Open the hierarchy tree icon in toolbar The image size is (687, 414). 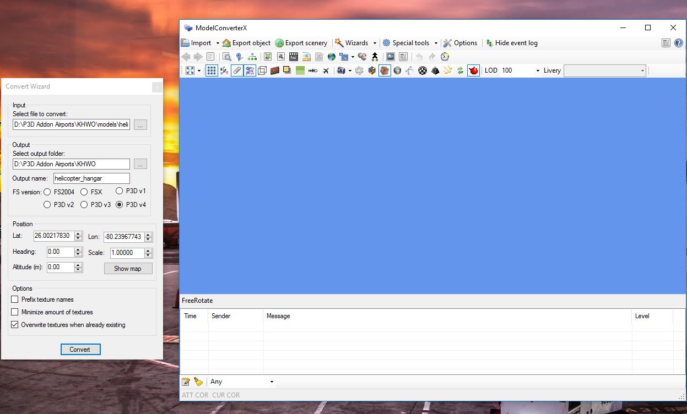click(x=252, y=57)
